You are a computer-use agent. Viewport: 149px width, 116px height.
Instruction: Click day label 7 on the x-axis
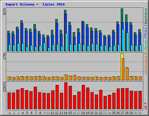[36, 113]
